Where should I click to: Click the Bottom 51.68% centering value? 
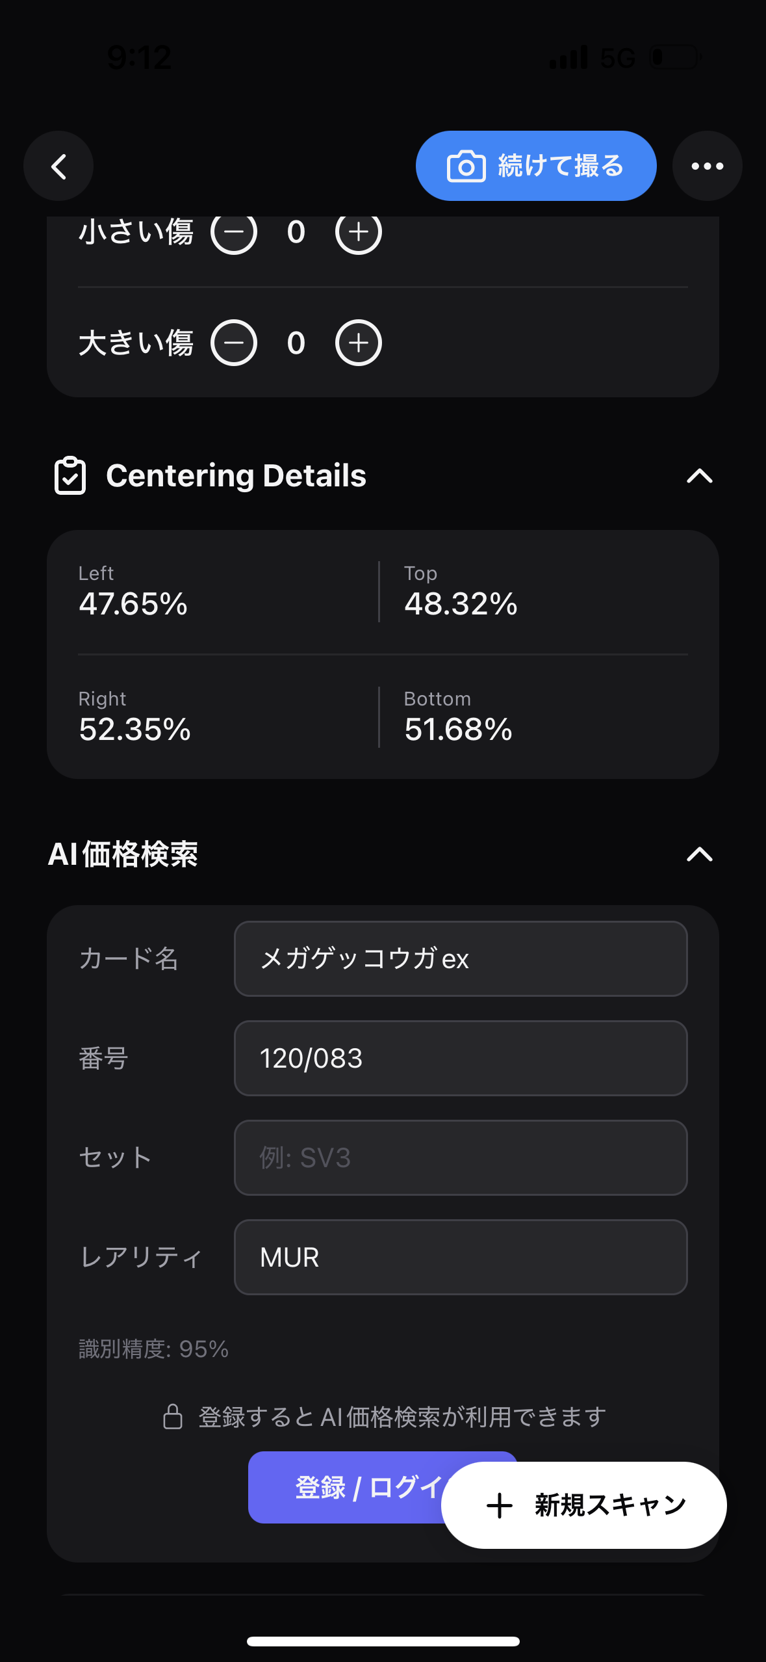click(x=458, y=730)
